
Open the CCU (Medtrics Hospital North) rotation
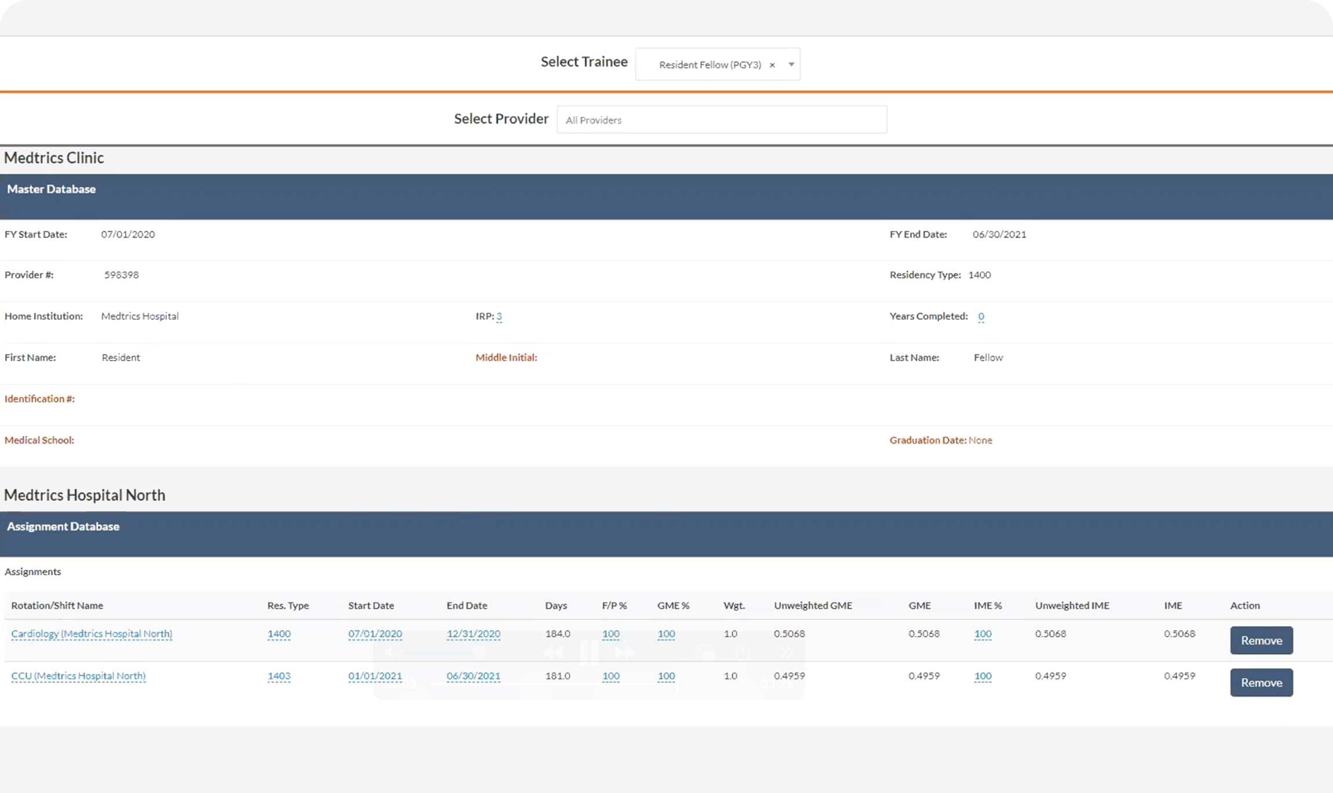click(78, 676)
